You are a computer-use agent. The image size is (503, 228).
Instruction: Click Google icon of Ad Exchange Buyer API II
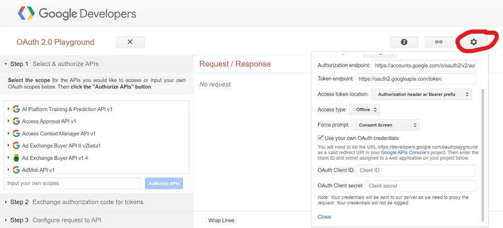click(x=16, y=145)
